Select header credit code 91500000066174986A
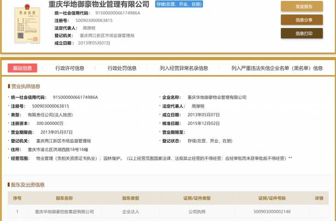The width and height of the screenshot is (336, 221). [118, 13]
